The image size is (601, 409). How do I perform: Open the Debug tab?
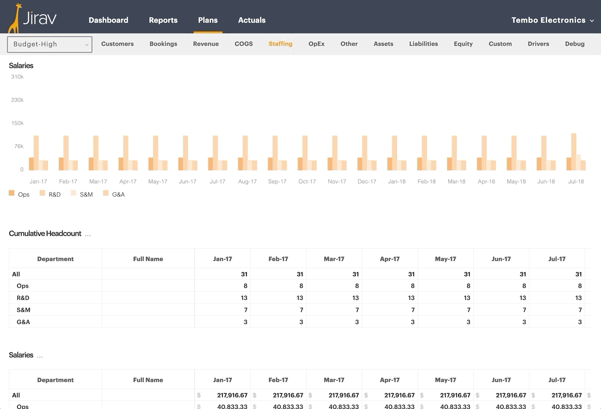pyautogui.click(x=575, y=44)
